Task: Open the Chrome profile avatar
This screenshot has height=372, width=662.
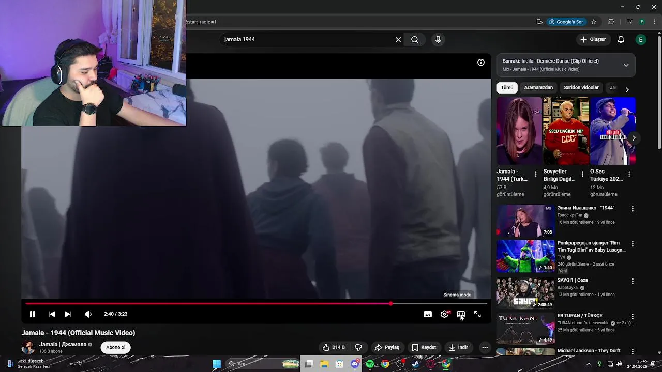Action: [642, 22]
